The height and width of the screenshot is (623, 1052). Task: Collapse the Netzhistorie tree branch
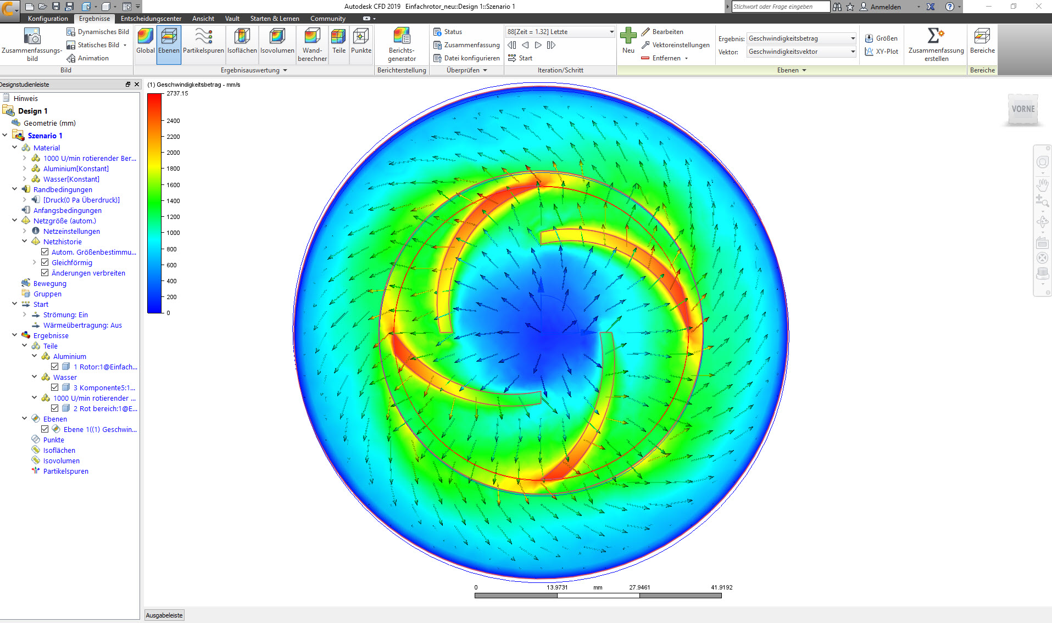pos(24,241)
